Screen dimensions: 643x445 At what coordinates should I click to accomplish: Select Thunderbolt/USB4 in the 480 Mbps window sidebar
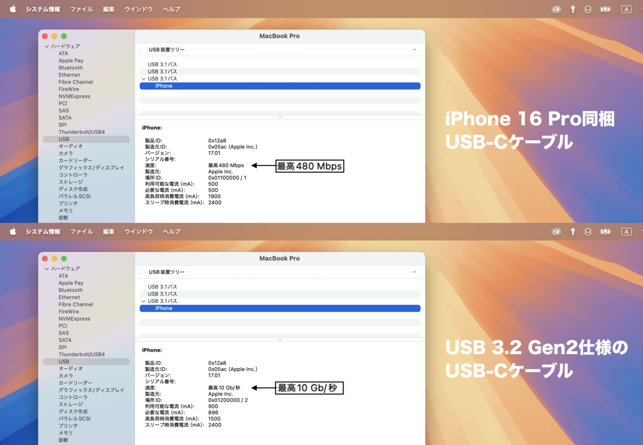point(81,132)
